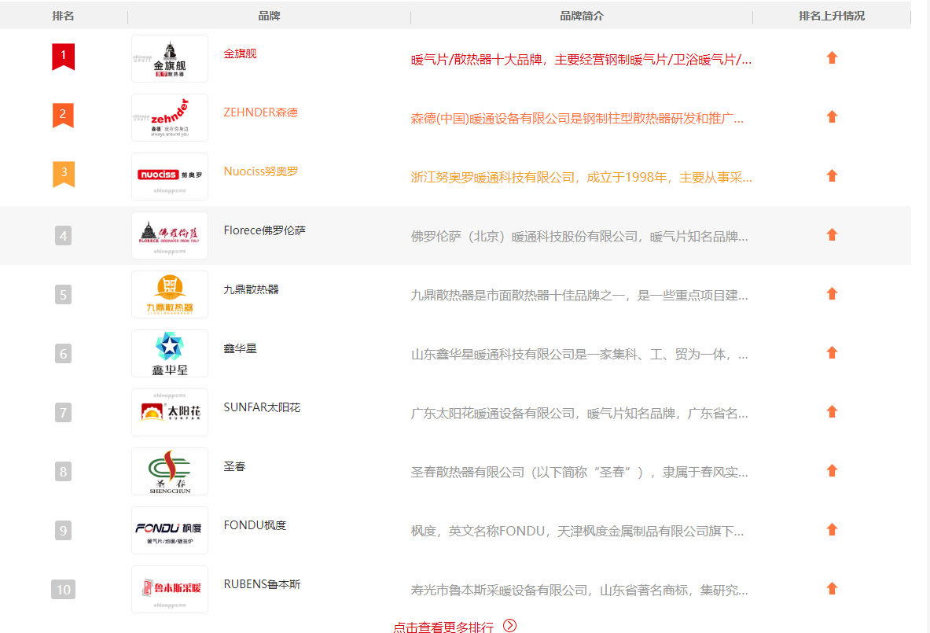Open the ZEHNDER森德 logo image

(x=169, y=118)
